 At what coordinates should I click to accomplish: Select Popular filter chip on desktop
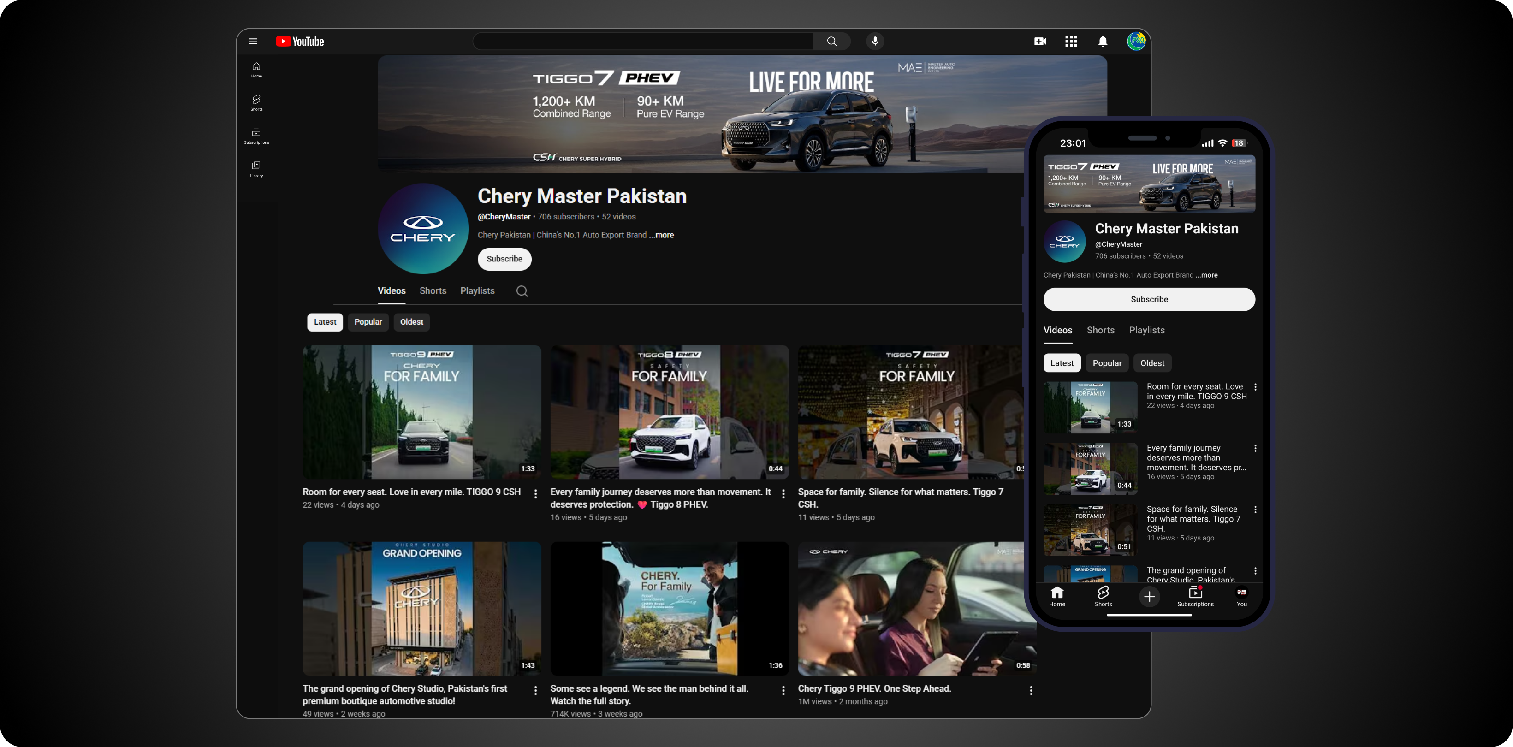click(x=368, y=322)
